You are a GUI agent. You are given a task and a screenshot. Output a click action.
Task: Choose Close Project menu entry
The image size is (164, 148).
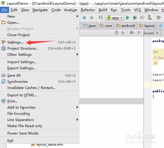click(x=40, y=35)
